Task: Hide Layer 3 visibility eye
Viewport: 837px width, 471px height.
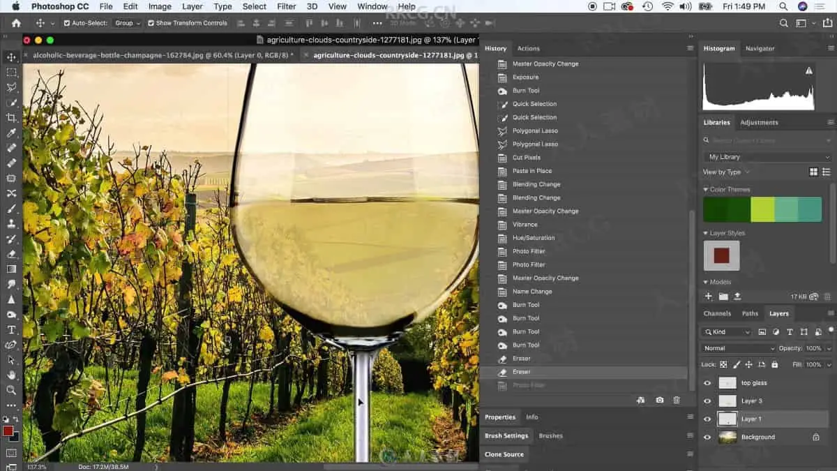Action: click(x=707, y=401)
